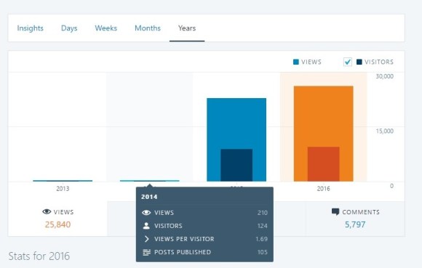Click the 2016 axis label

pyautogui.click(x=323, y=189)
